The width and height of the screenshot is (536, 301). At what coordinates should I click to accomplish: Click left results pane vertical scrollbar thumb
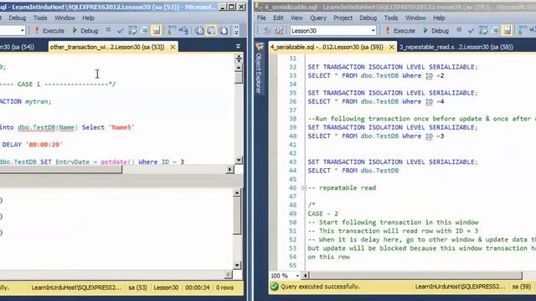(237, 217)
